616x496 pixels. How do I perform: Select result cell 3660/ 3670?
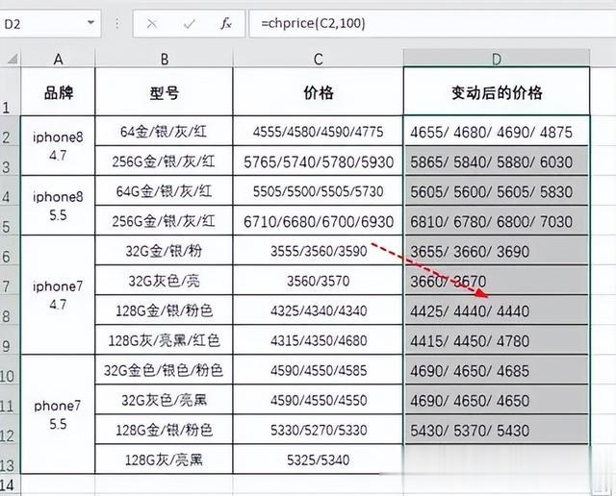tap(497, 280)
